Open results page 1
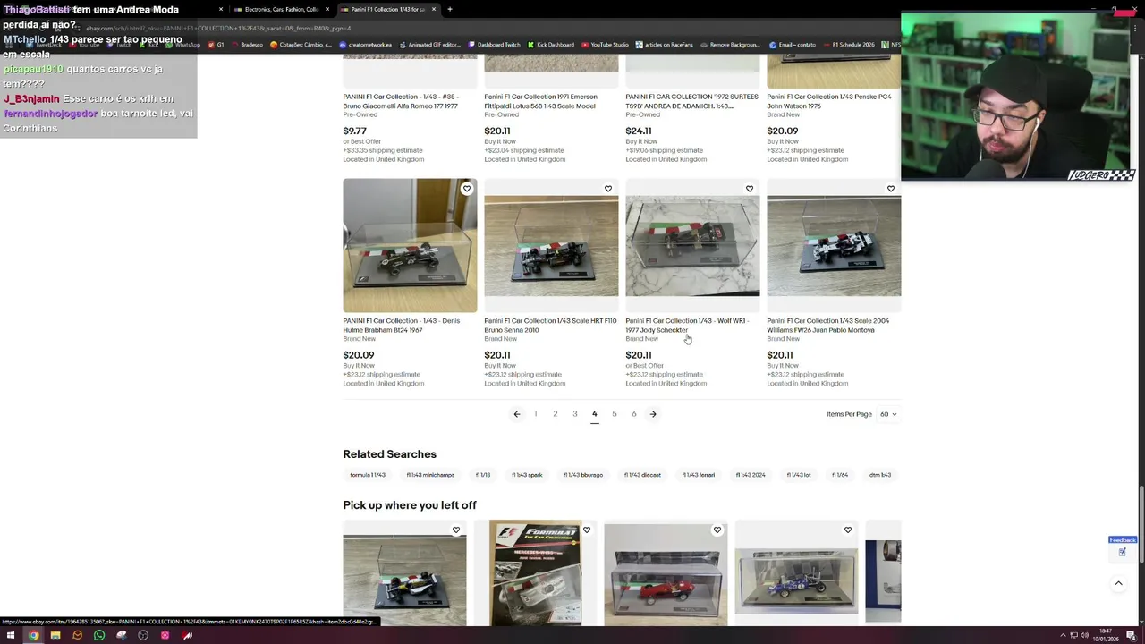This screenshot has width=1145, height=644. coord(536,414)
